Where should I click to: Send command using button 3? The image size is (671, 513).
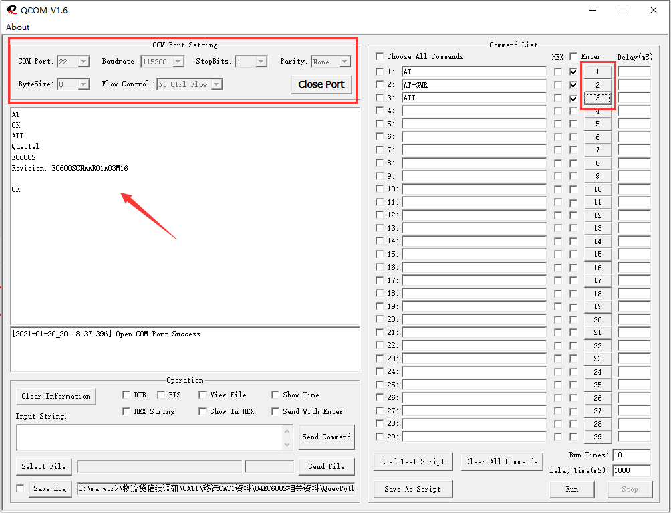tap(598, 98)
